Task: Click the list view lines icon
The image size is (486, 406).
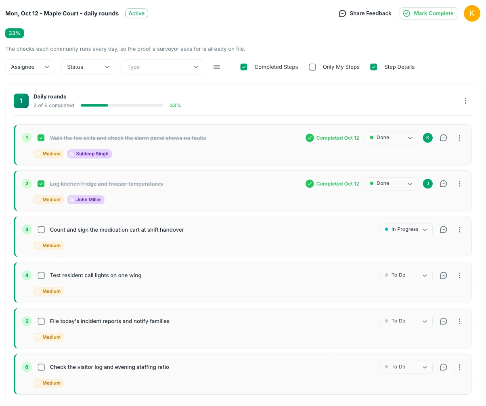Action: [217, 67]
